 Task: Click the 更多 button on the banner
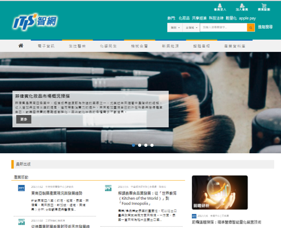[24, 119]
